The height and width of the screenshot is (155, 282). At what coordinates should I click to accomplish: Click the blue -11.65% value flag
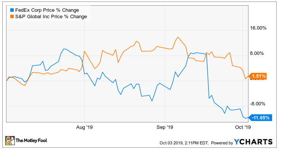click(x=260, y=118)
